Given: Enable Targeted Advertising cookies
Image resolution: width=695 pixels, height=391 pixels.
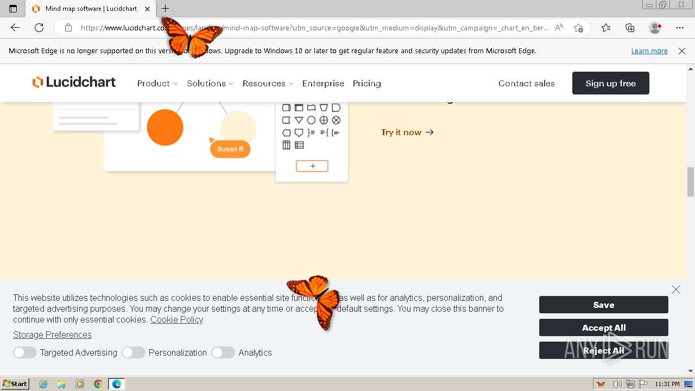Looking at the screenshot, I should 24,352.
